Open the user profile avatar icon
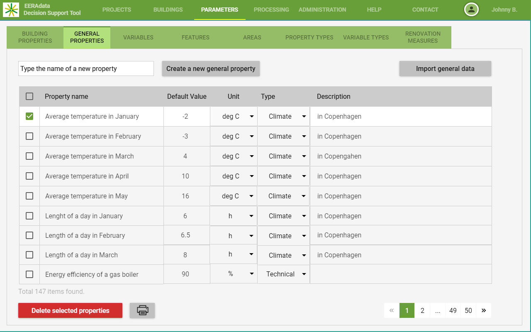The image size is (531, 332). coord(471,10)
